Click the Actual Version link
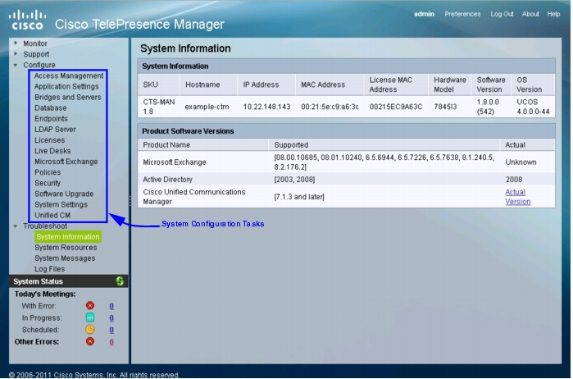This screenshot has height=379, width=573. pos(518,197)
